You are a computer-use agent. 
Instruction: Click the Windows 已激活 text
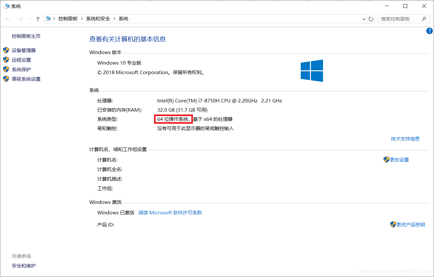click(x=116, y=212)
